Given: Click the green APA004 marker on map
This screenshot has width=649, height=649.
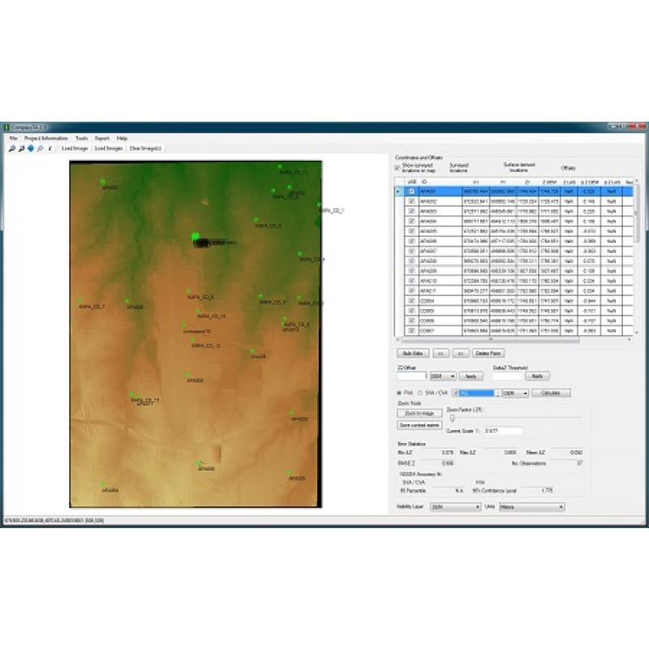Looking at the screenshot, I should tap(103, 484).
